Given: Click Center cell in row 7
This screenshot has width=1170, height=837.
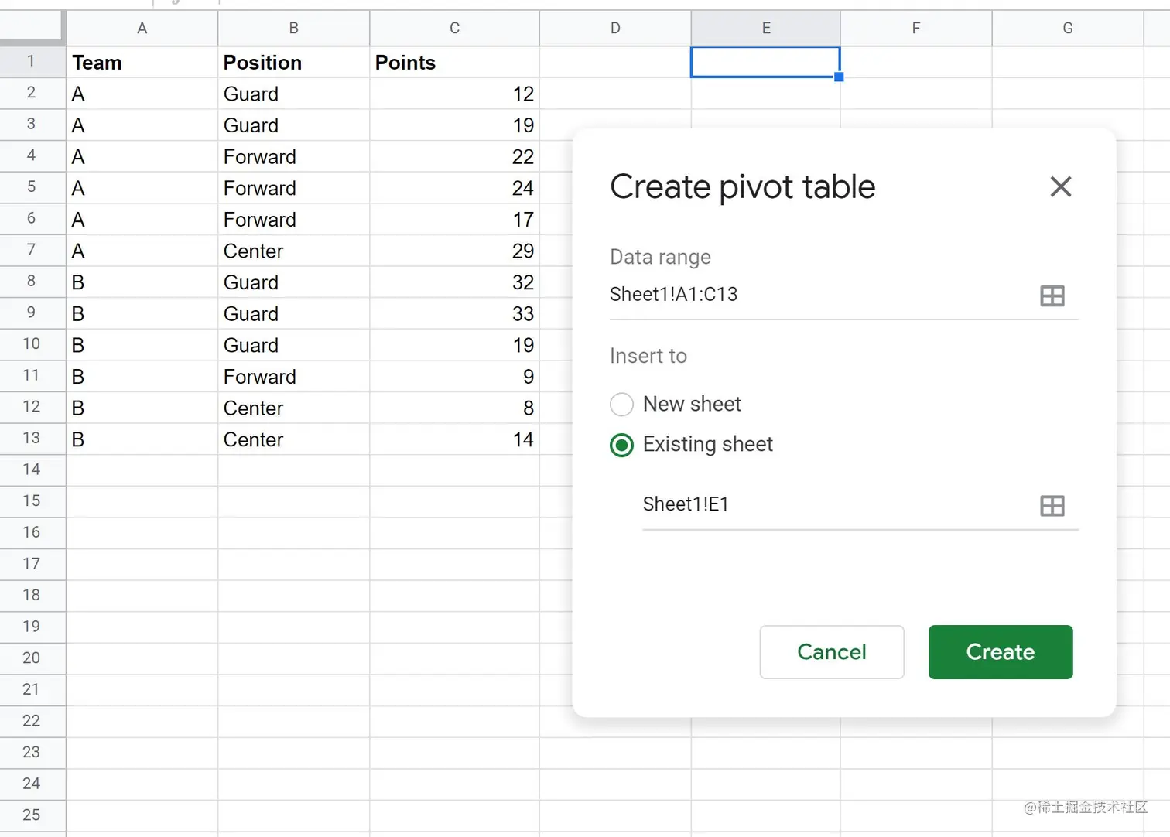Looking at the screenshot, I should pyautogui.click(x=293, y=251).
